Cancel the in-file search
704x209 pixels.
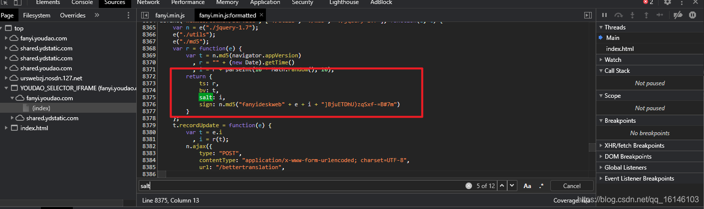point(572,186)
